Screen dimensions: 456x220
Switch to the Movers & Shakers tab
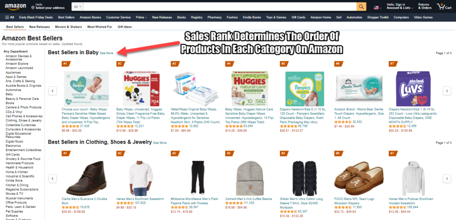point(69,27)
